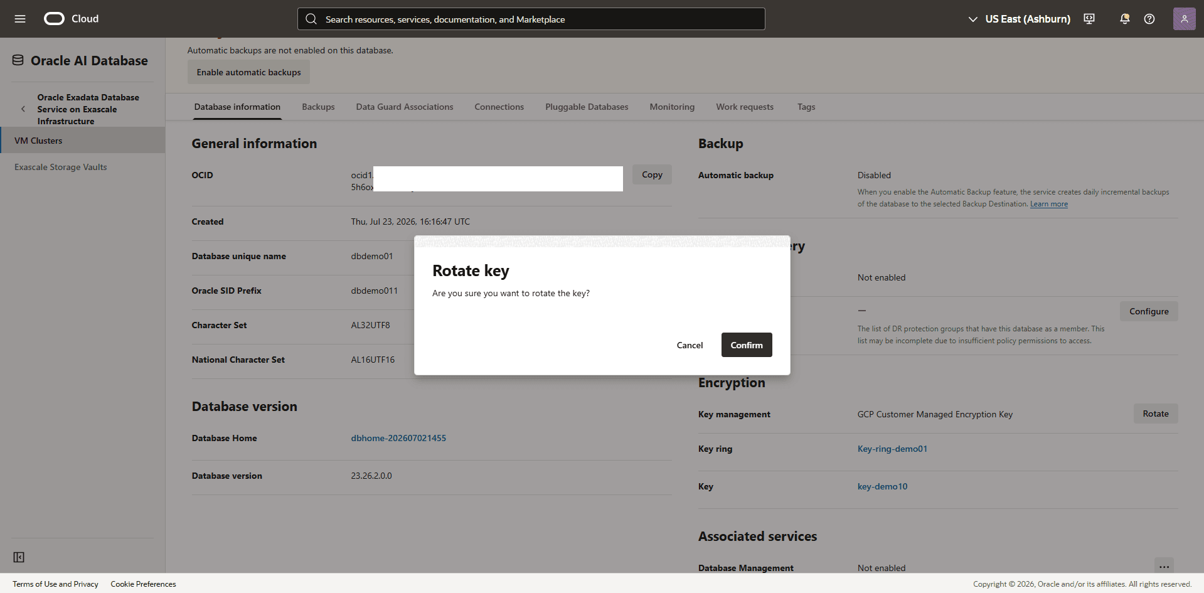Open the dbhome-202607021455 database home link
The width and height of the screenshot is (1204, 593).
tap(398, 438)
